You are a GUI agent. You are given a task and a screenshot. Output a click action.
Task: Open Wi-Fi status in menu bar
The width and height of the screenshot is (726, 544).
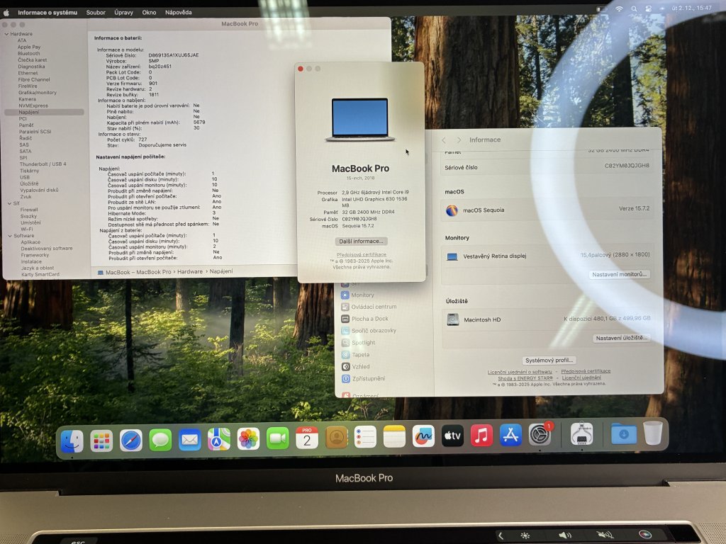tap(619, 8)
